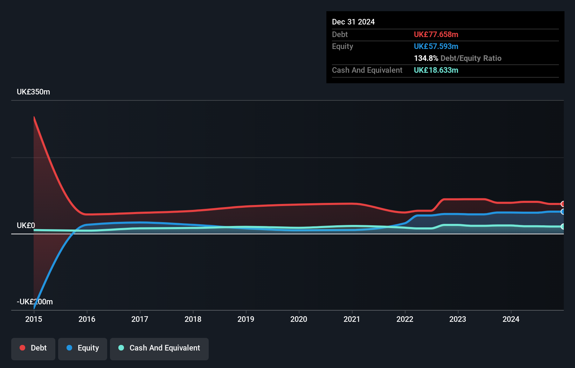Image resolution: width=575 pixels, height=368 pixels.
Task: Click the UK£0 y-axis label
Action: 26,226
